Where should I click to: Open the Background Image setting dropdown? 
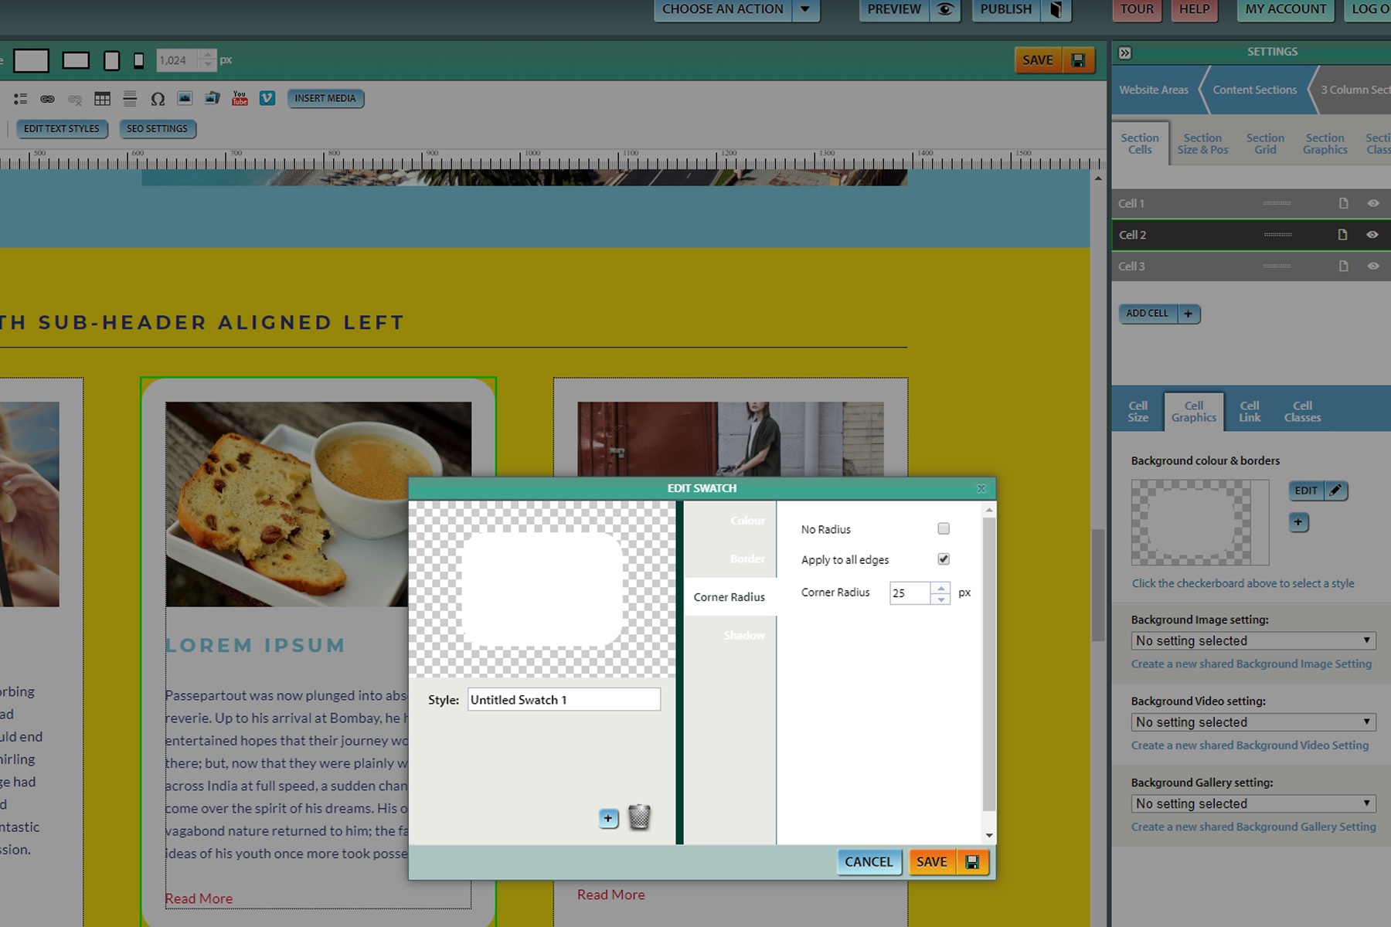[x=1253, y=640]
